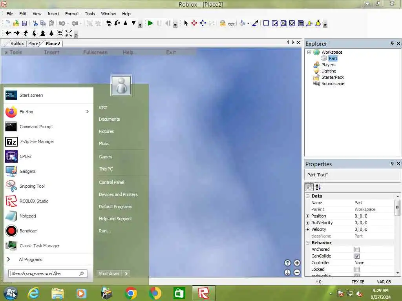Screen dimensions: 402x301
Task: Open the File menu
Action: click(x=10, y=14)
